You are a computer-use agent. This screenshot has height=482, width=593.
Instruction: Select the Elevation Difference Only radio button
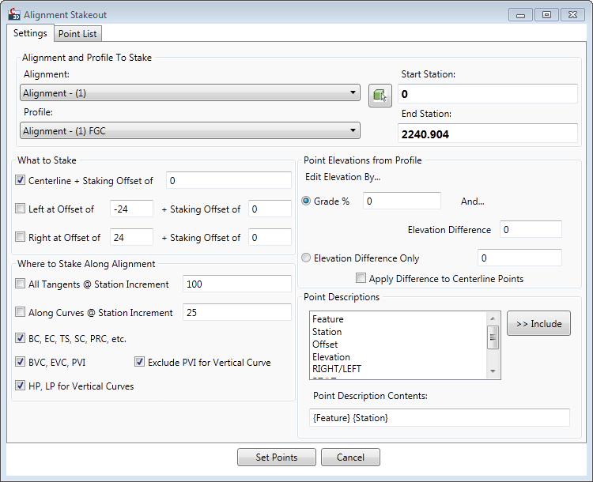307,258
